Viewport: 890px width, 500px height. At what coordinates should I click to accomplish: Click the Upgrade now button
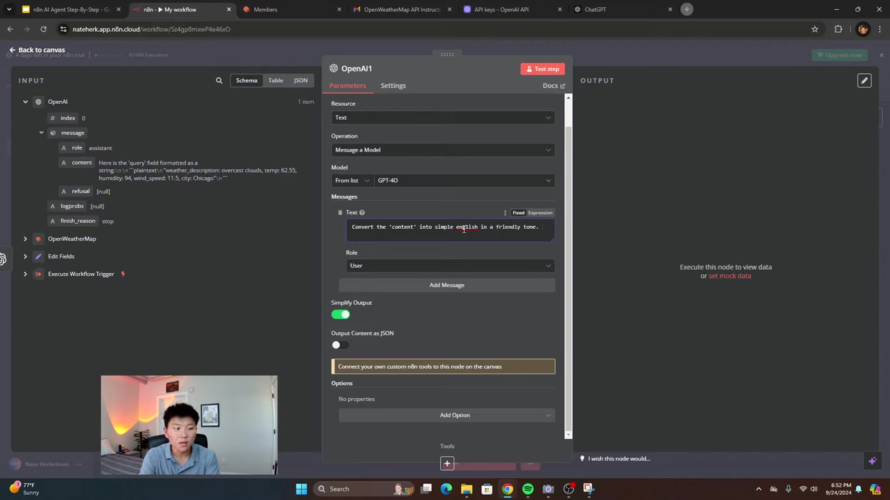coord(840,55)
